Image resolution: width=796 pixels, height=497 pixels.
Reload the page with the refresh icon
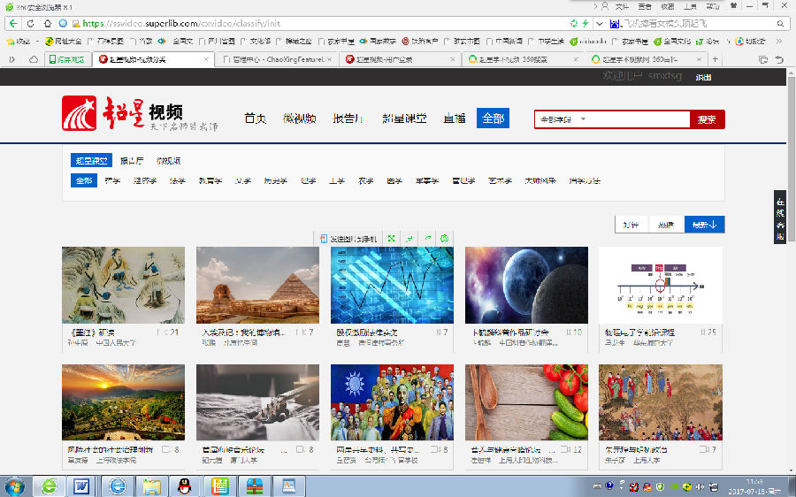[x=30, y=23]
